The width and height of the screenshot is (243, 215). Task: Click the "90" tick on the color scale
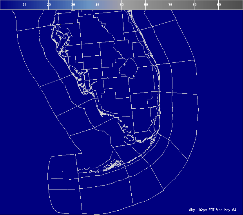[x=219, y=5]
